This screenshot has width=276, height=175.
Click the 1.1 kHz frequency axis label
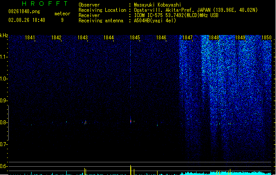tap(4, 57)
